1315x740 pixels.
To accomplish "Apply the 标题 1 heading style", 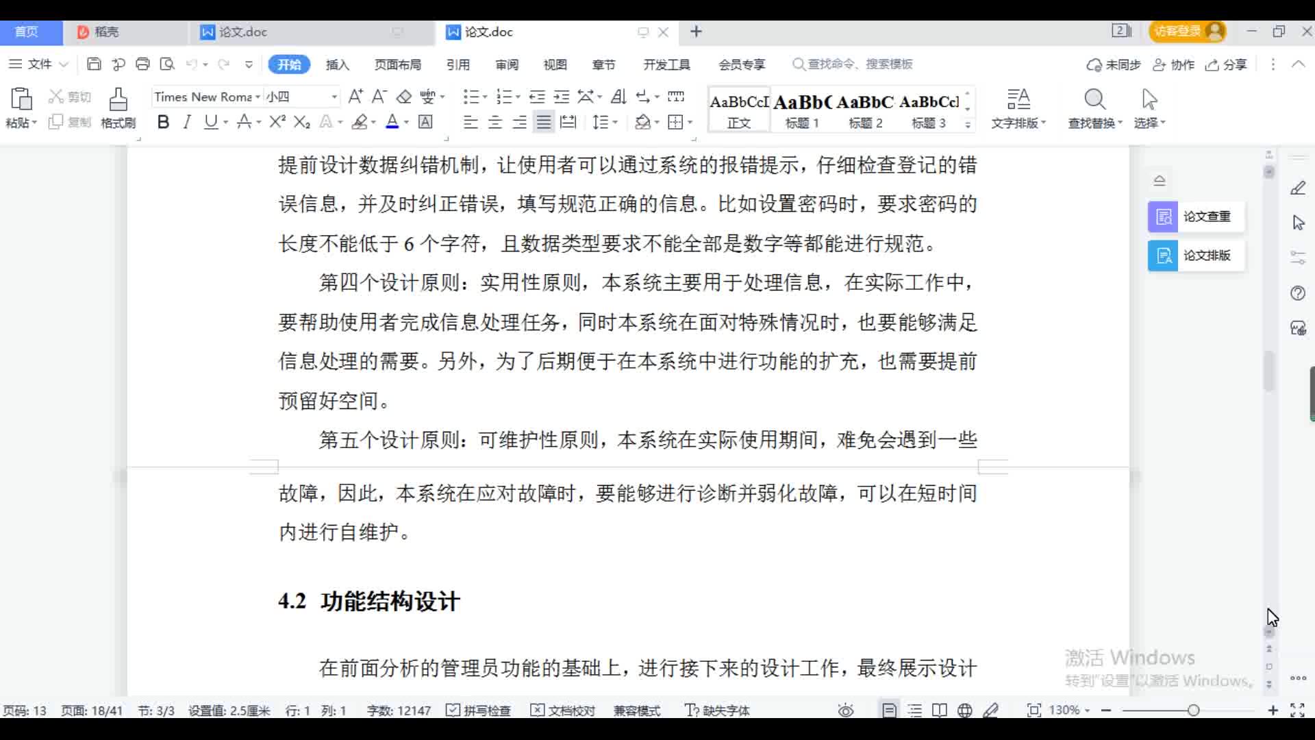I will tap(802, 110).
